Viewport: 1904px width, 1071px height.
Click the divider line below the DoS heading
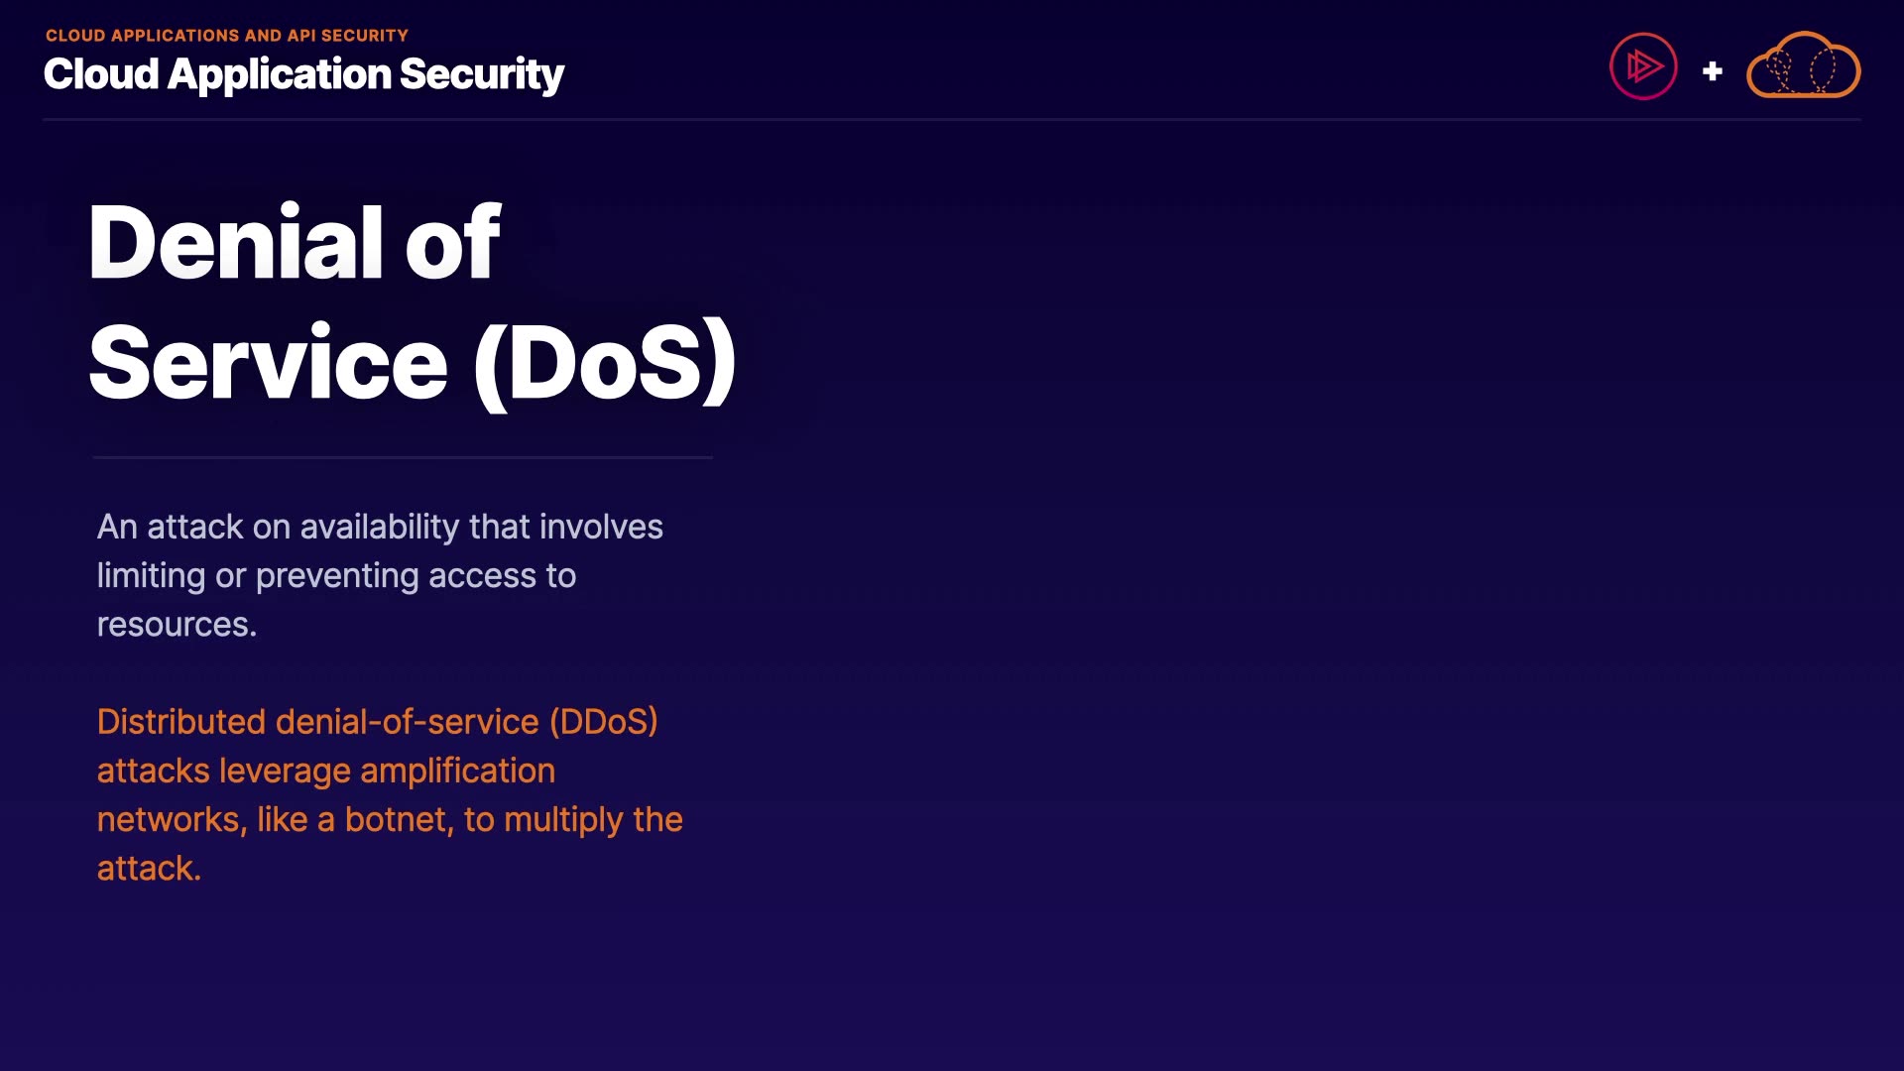(403, 457)
